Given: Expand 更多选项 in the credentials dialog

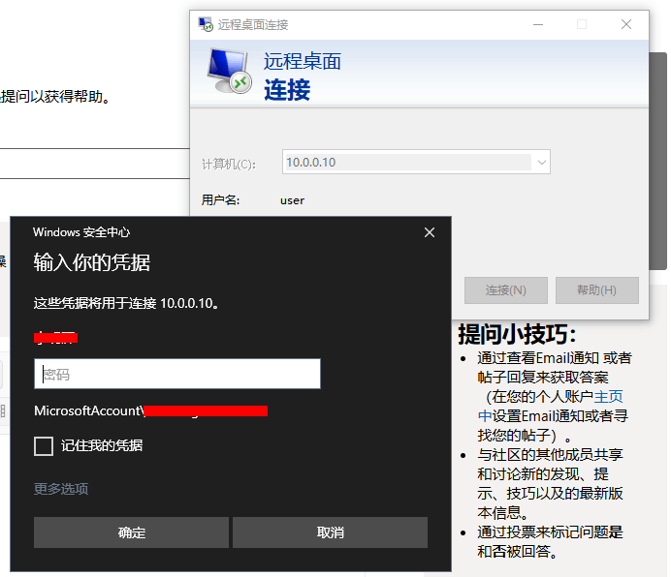Looking at the screenshot, I should click(61, 489).
